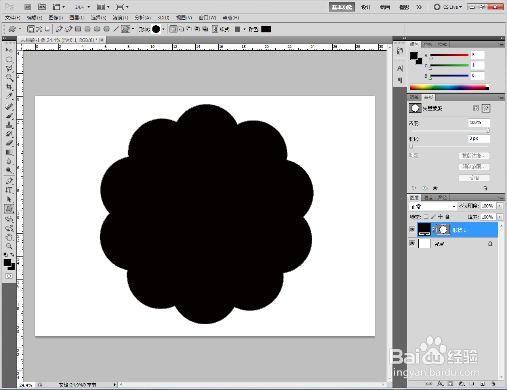Select the Magic Wand tool
This screenshot has width=507, height=390.
pos(9,78)
